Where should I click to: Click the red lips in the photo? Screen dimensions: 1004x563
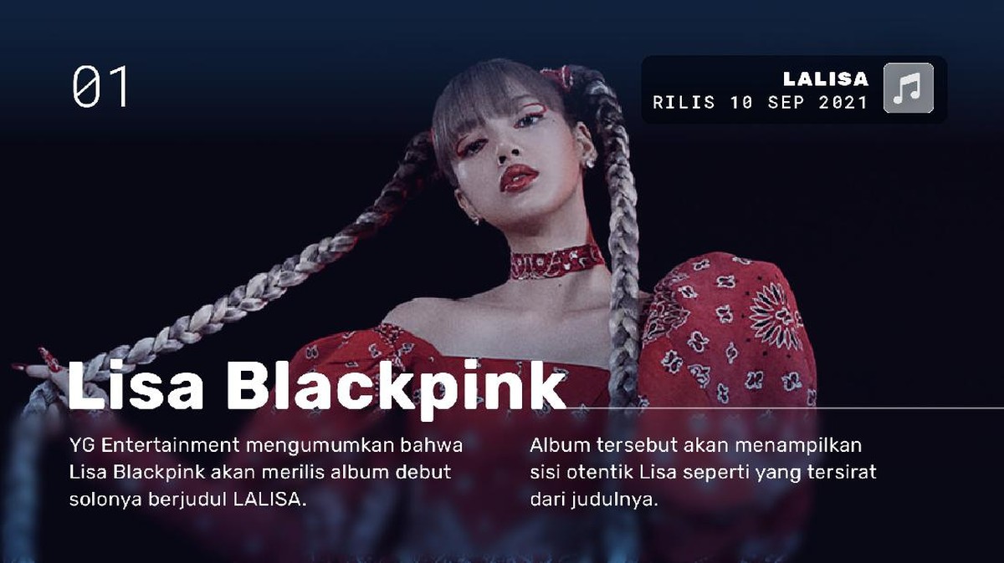(x=519, y=176)
